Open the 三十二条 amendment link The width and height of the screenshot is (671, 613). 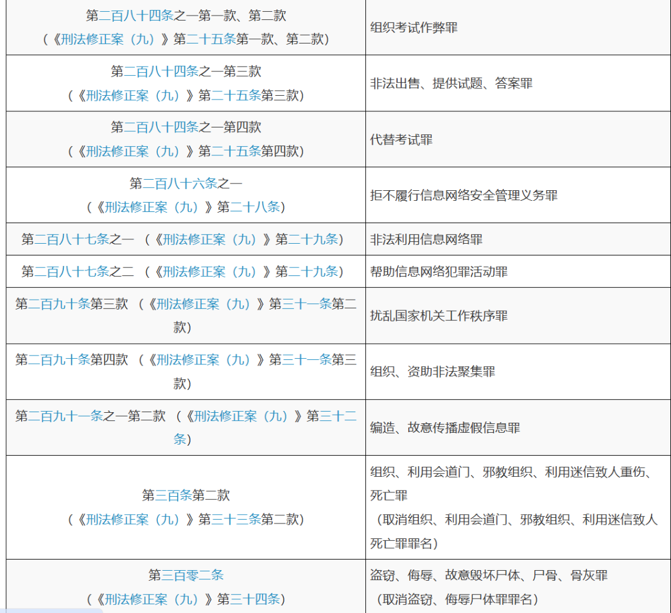[x=338, y=416]
